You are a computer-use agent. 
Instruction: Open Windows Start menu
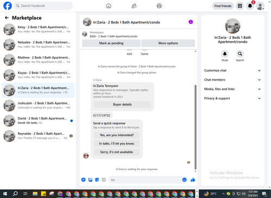pos(5,194)
